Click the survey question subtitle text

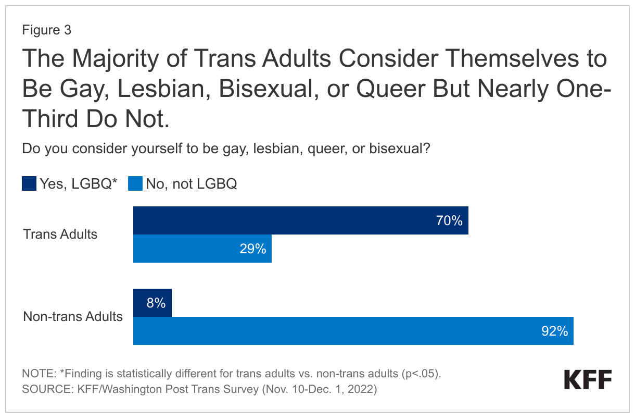226,149
